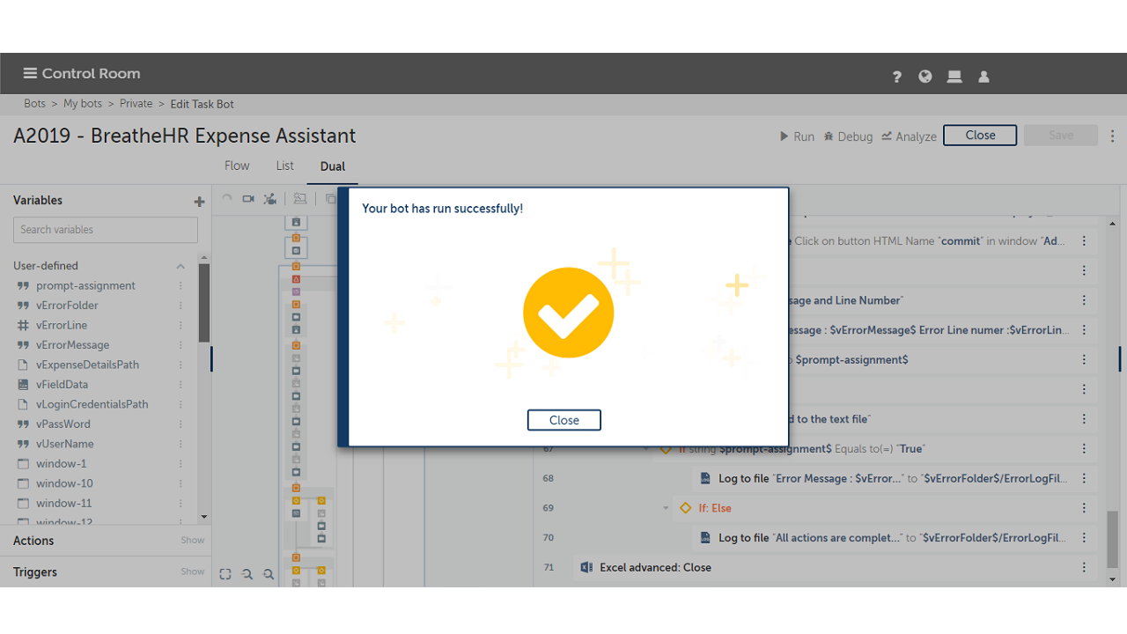Select the Log to file action on line 68
Viewport: 1127px width, 634px height.
click(x=893, y=478)
